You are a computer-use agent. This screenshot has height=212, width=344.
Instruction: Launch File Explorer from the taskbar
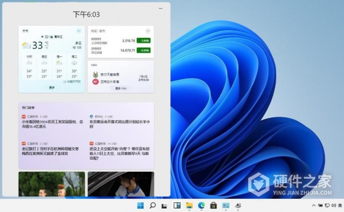coord(189,206)
